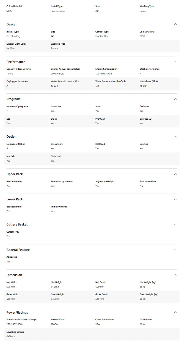Screen dimensions: 186x344
Task: Click the Design section heading
Action: coord(12,24)
